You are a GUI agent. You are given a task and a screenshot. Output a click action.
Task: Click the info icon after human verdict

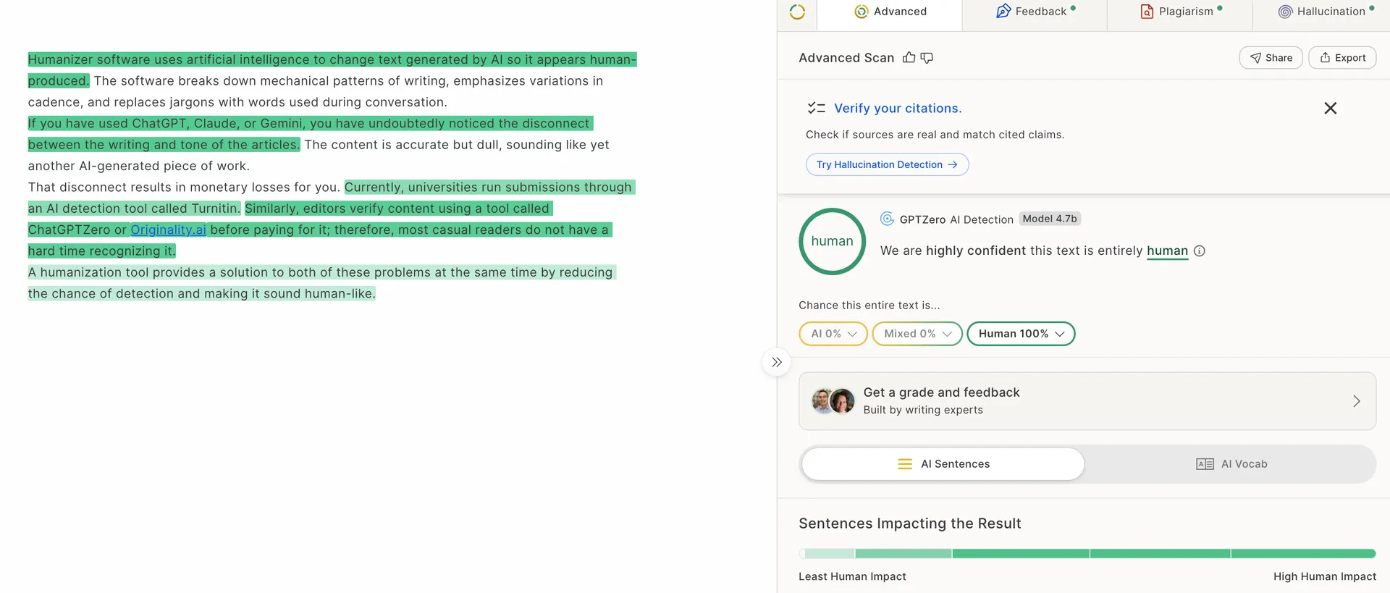[x=1200, y=251]
